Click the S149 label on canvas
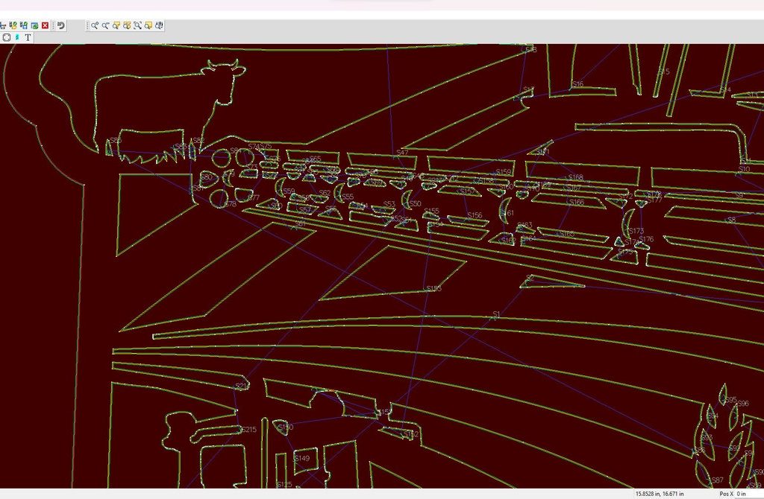This screenshot has width=764, height=499. tap(301, 458)
